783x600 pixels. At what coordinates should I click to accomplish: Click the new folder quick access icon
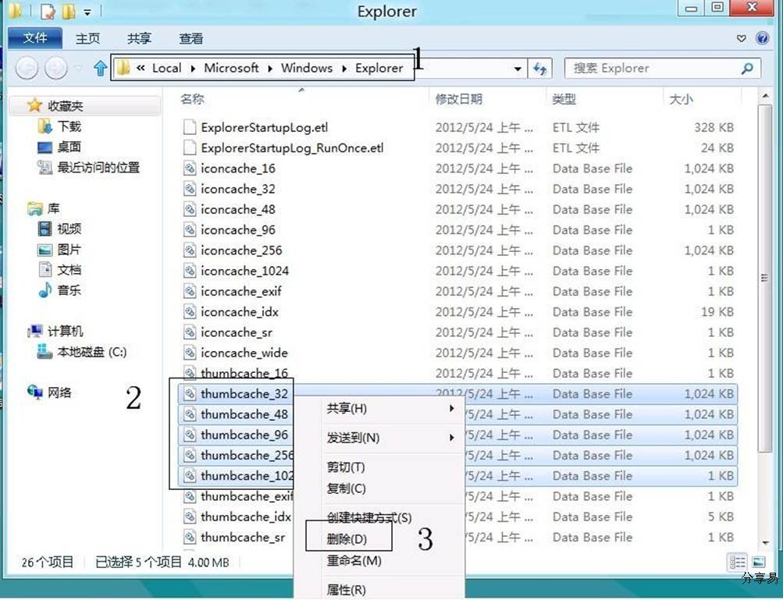point(69,10)
